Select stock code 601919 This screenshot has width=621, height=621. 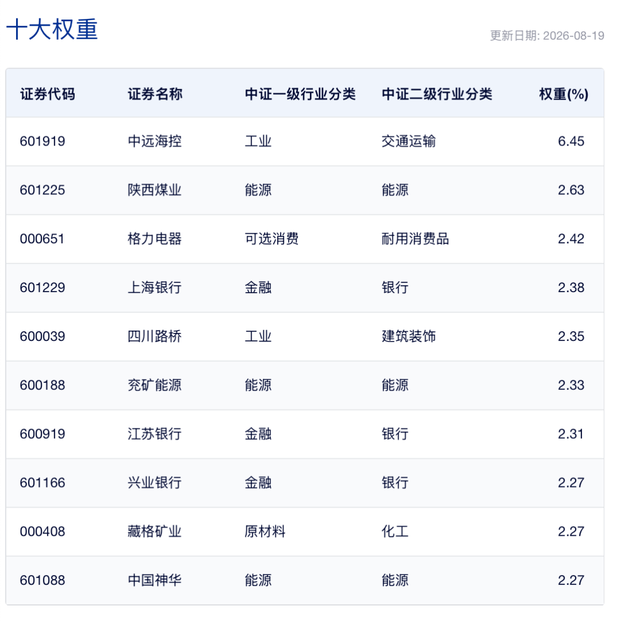point(43,141)
